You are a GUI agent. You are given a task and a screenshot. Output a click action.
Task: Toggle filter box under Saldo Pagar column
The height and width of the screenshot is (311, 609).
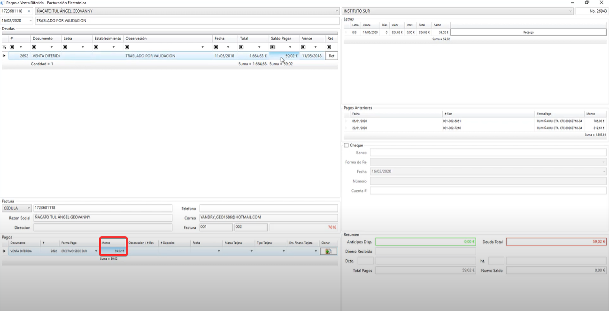tap(272, 47)
